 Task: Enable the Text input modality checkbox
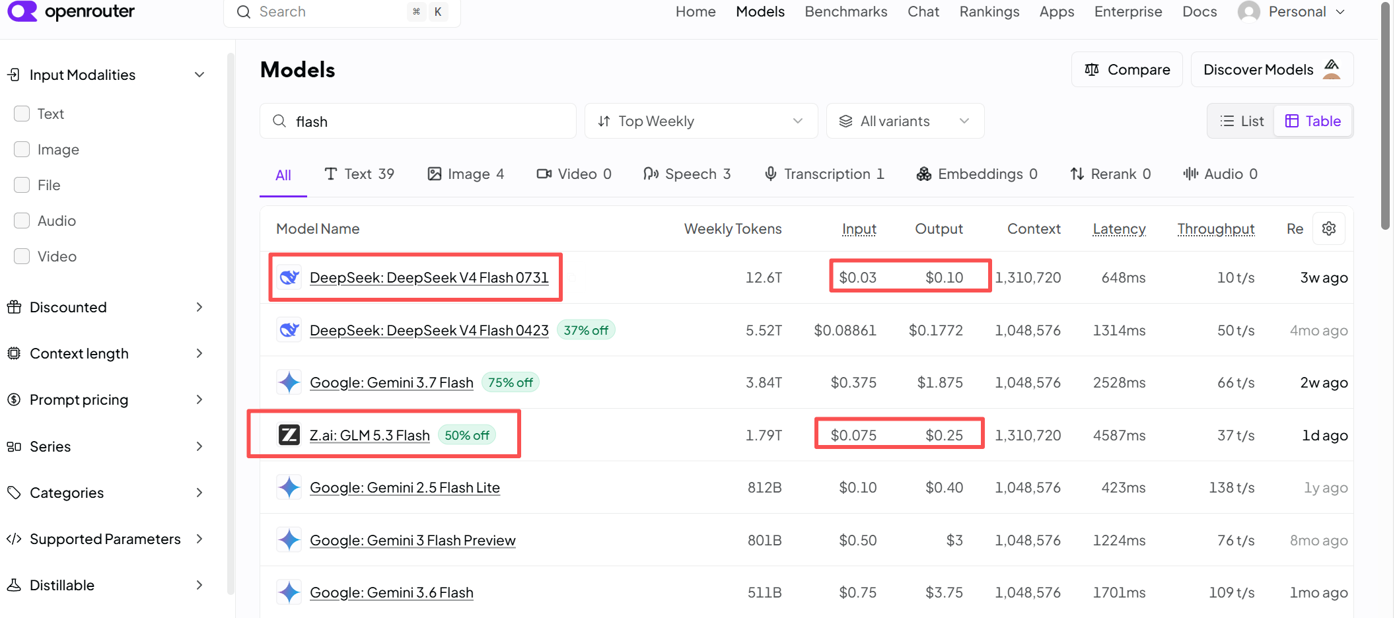point(22,114)
